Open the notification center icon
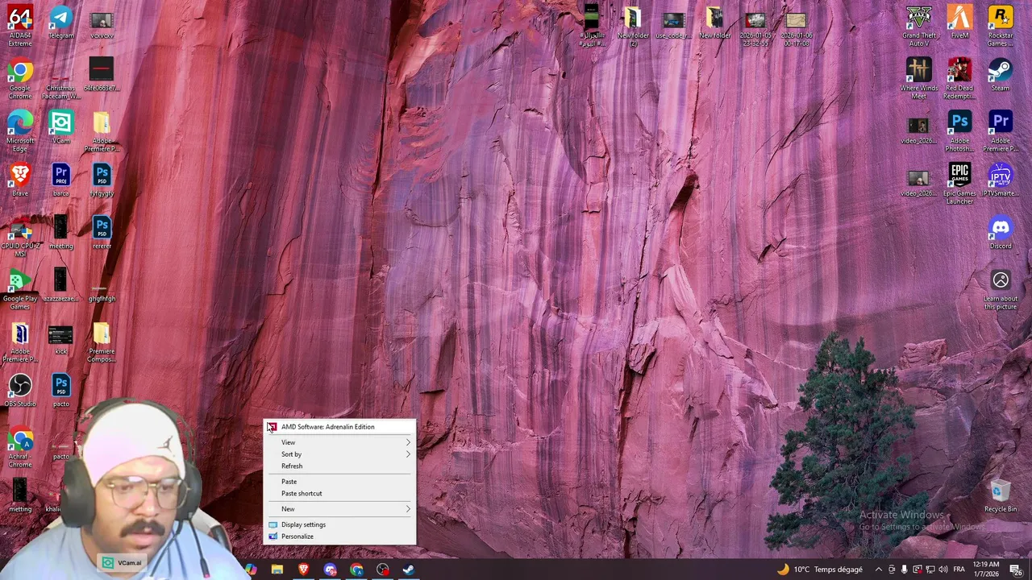This screenshot has width=1032, height=580. [x=1016, y=570]
